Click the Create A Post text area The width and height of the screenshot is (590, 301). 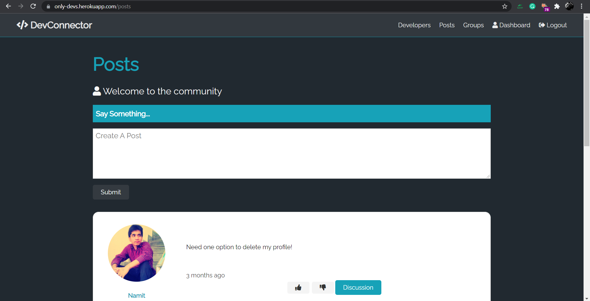292,153
